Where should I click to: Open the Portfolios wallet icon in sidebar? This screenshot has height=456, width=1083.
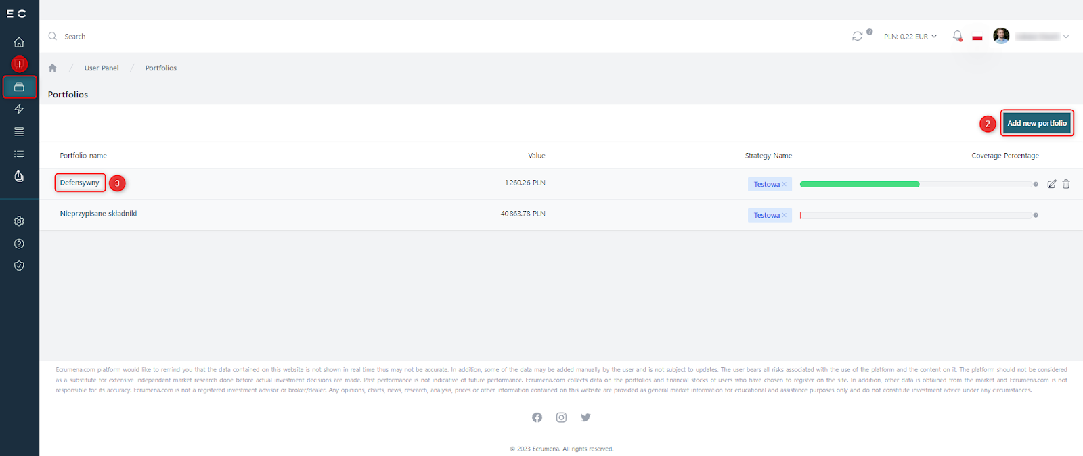click(x=19, y=87)
